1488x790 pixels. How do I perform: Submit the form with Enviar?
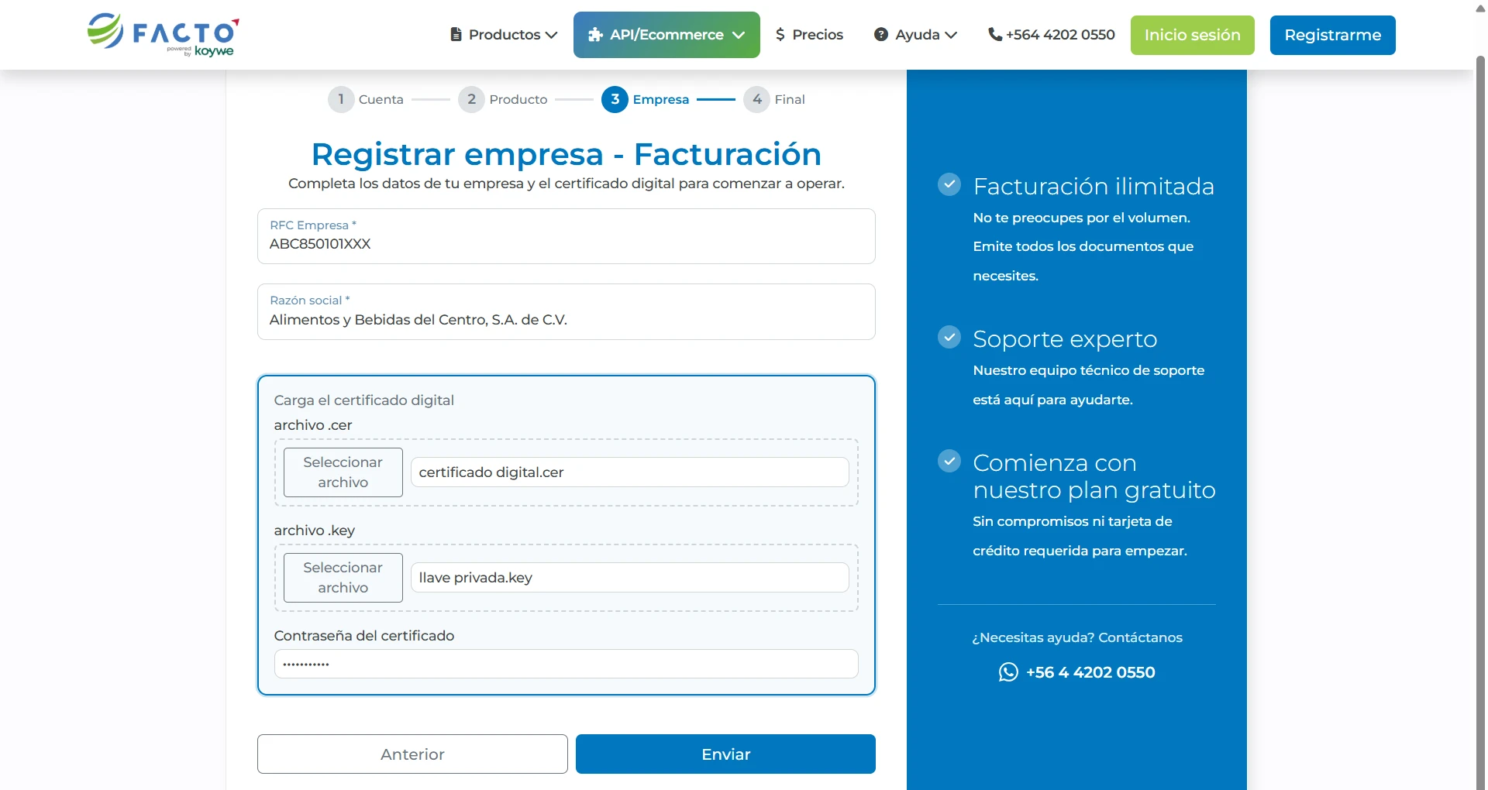[x=725, y=754]
